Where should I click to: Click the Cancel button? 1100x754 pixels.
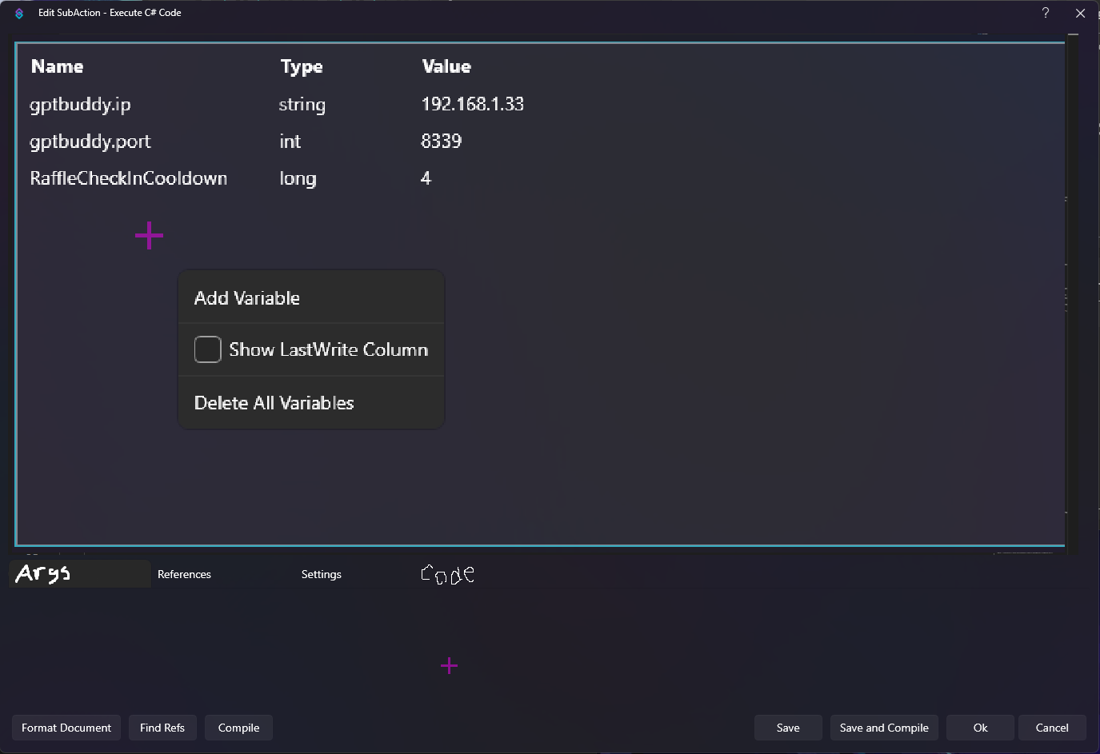point(1052,728)
